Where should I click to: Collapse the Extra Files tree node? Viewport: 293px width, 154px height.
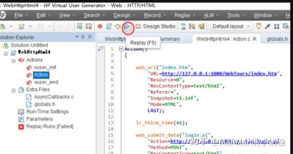point(13,91)
